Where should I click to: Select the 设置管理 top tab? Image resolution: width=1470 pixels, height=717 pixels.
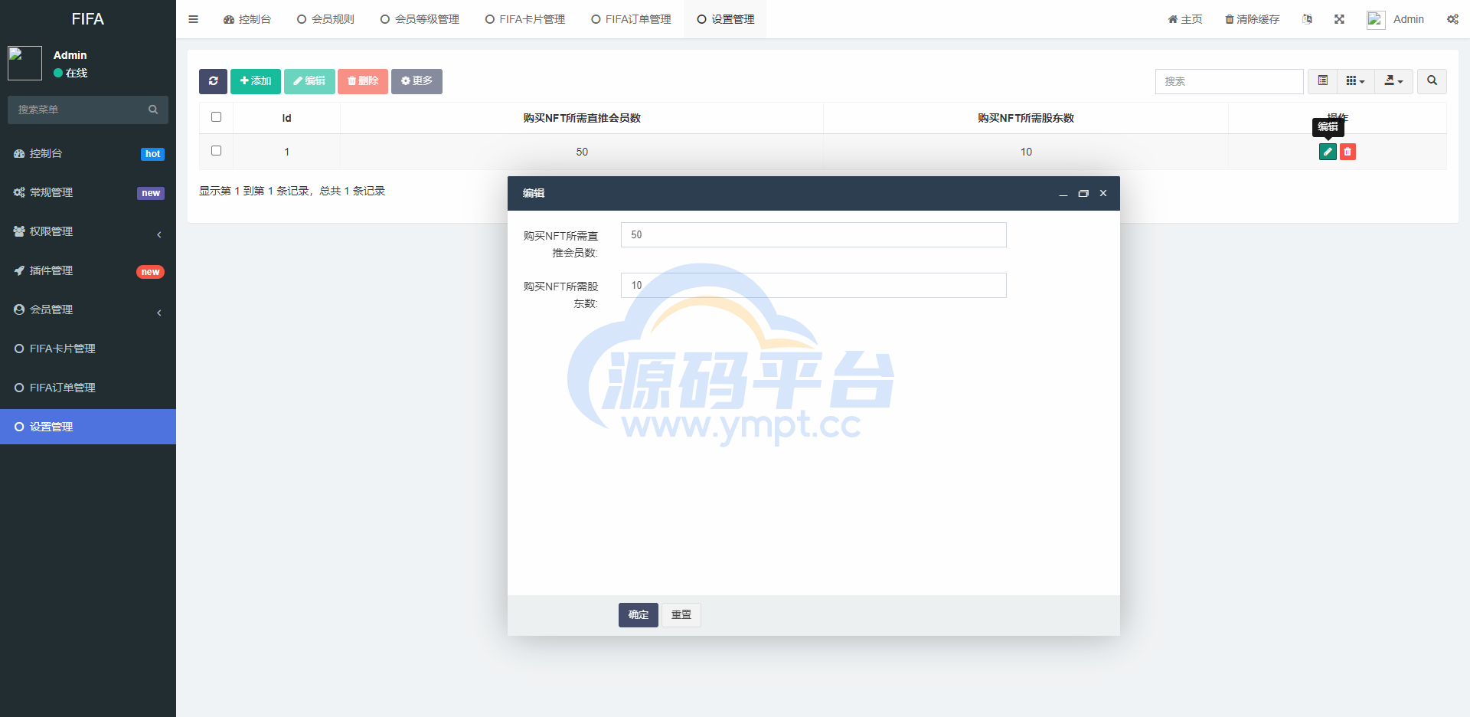725,19
